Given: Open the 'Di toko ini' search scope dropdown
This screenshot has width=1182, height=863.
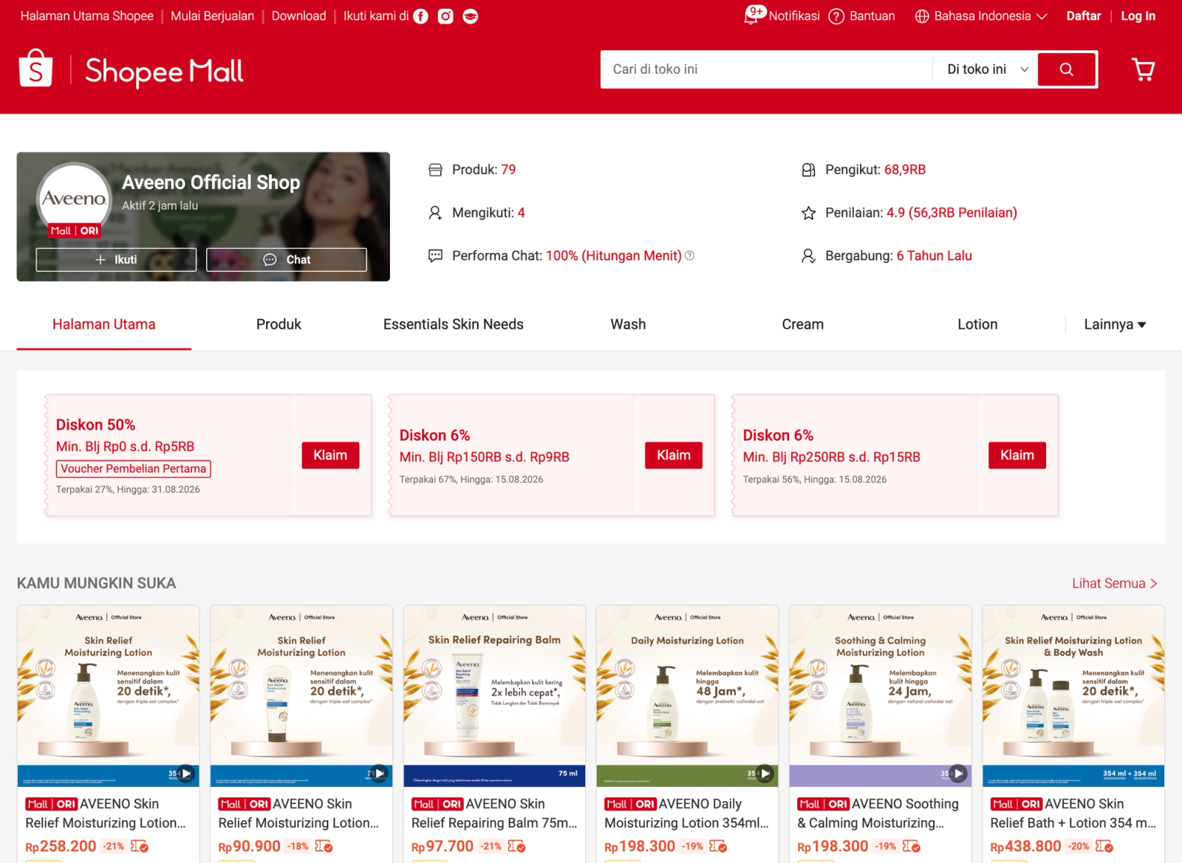Looking at the screenshot, I should click(987, 69).
